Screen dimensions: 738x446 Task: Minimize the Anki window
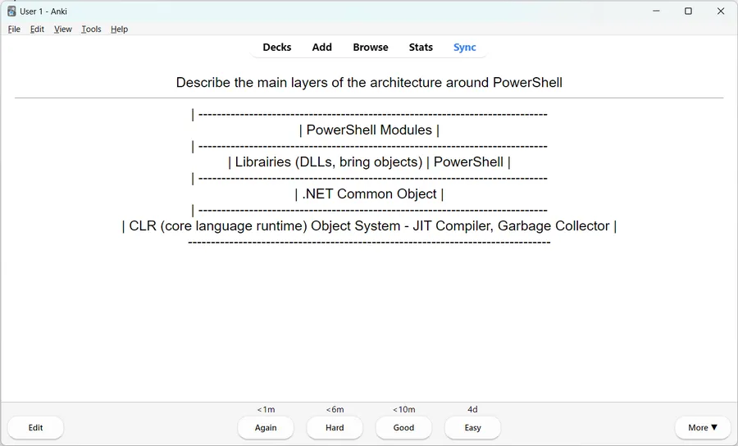pyautogui.click(x=656, y=11)
